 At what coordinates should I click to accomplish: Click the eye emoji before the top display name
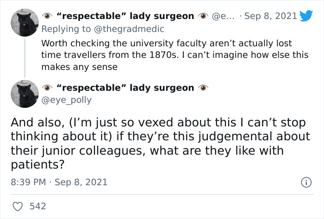coord(47,16)
